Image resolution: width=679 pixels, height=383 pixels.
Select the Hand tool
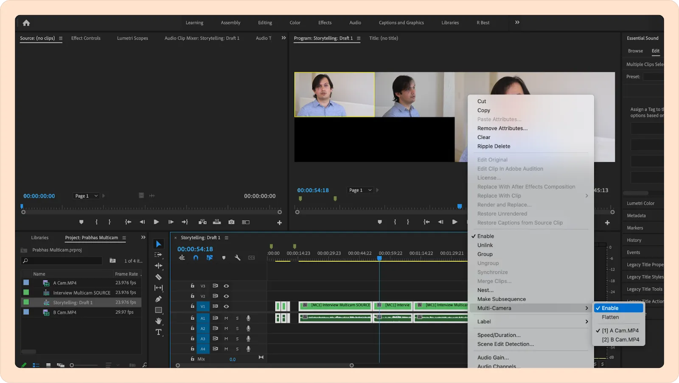(158, 321)
